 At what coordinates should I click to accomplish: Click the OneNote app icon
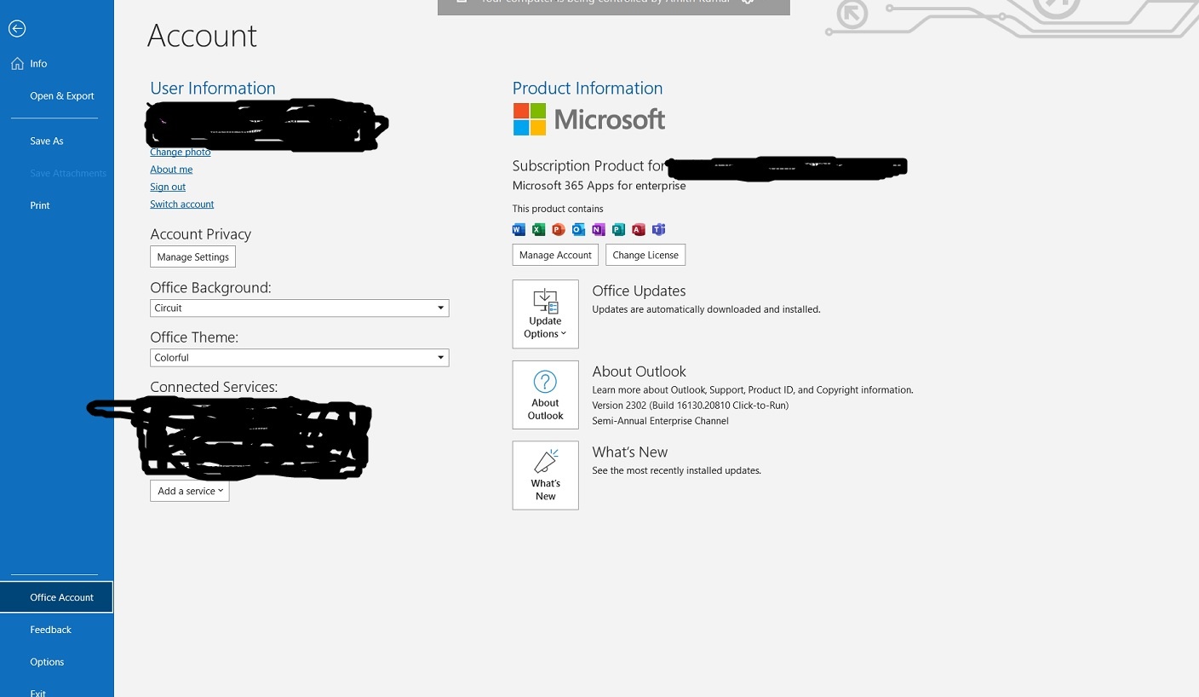click(x=598, y=229)
